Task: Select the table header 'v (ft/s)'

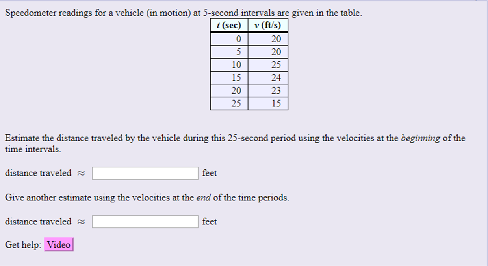Action: pos(268,25)
